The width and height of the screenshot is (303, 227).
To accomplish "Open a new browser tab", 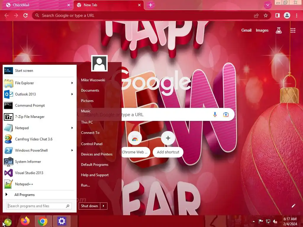I will [x=151, y=5].
